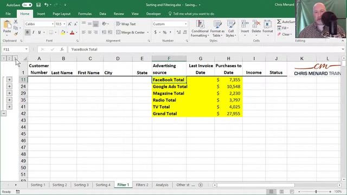Switch to the Data ribbon tab
This screenshot has width=347, height=195.
click(x=102, y=14)
